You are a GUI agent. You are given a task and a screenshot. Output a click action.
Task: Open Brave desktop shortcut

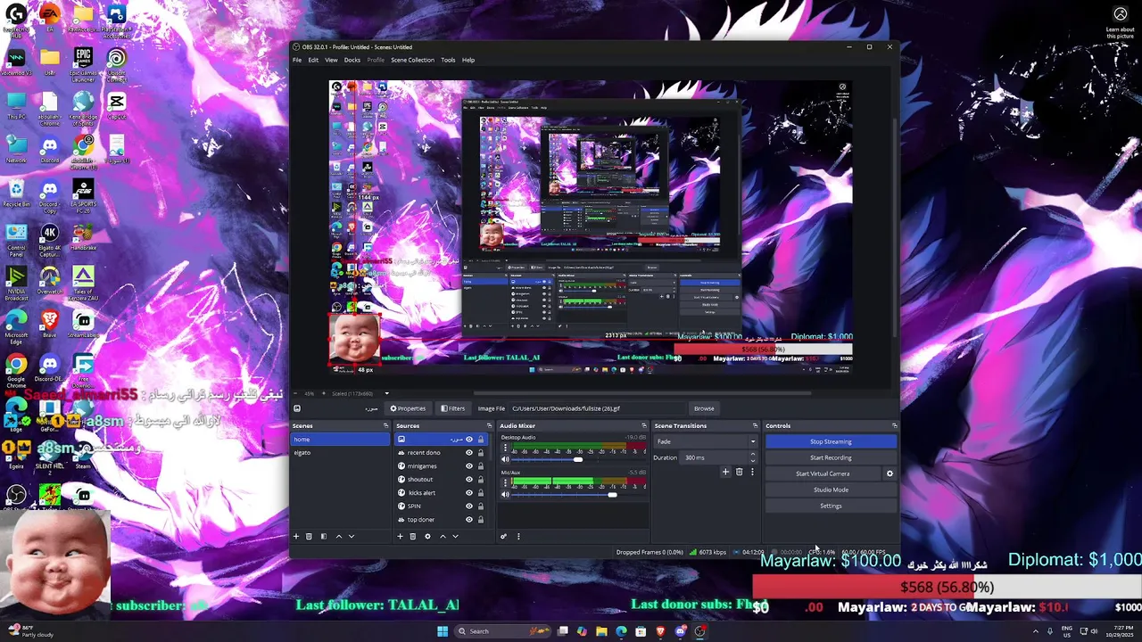tap(50, 325)
